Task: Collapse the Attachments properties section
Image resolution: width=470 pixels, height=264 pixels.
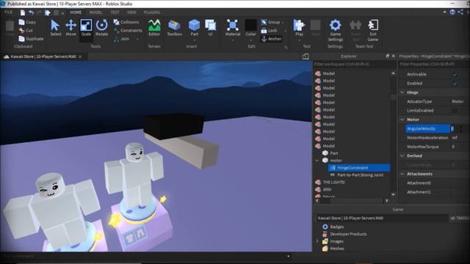Action: [402, 174]
